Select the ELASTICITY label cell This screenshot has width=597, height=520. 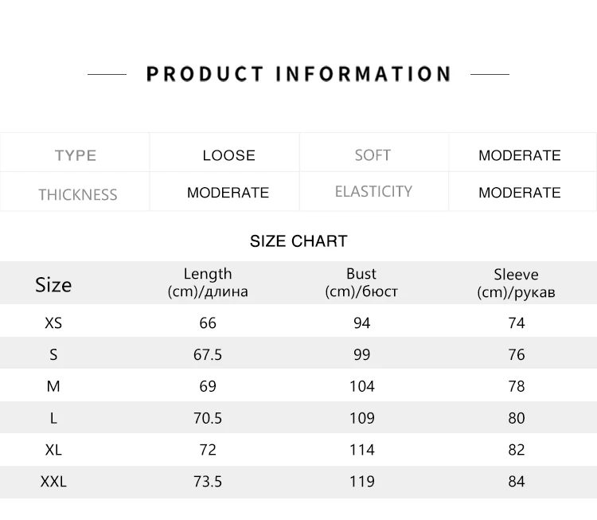(x=373, y=192)
